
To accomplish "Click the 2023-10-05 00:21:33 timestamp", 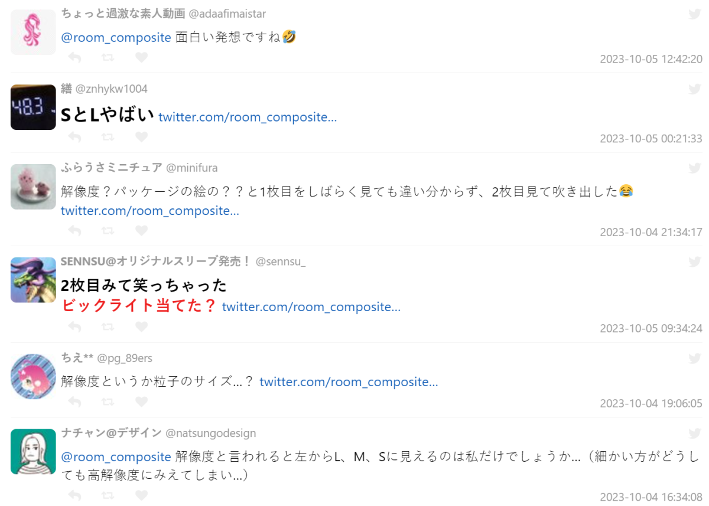I will (x=651, y=139).
